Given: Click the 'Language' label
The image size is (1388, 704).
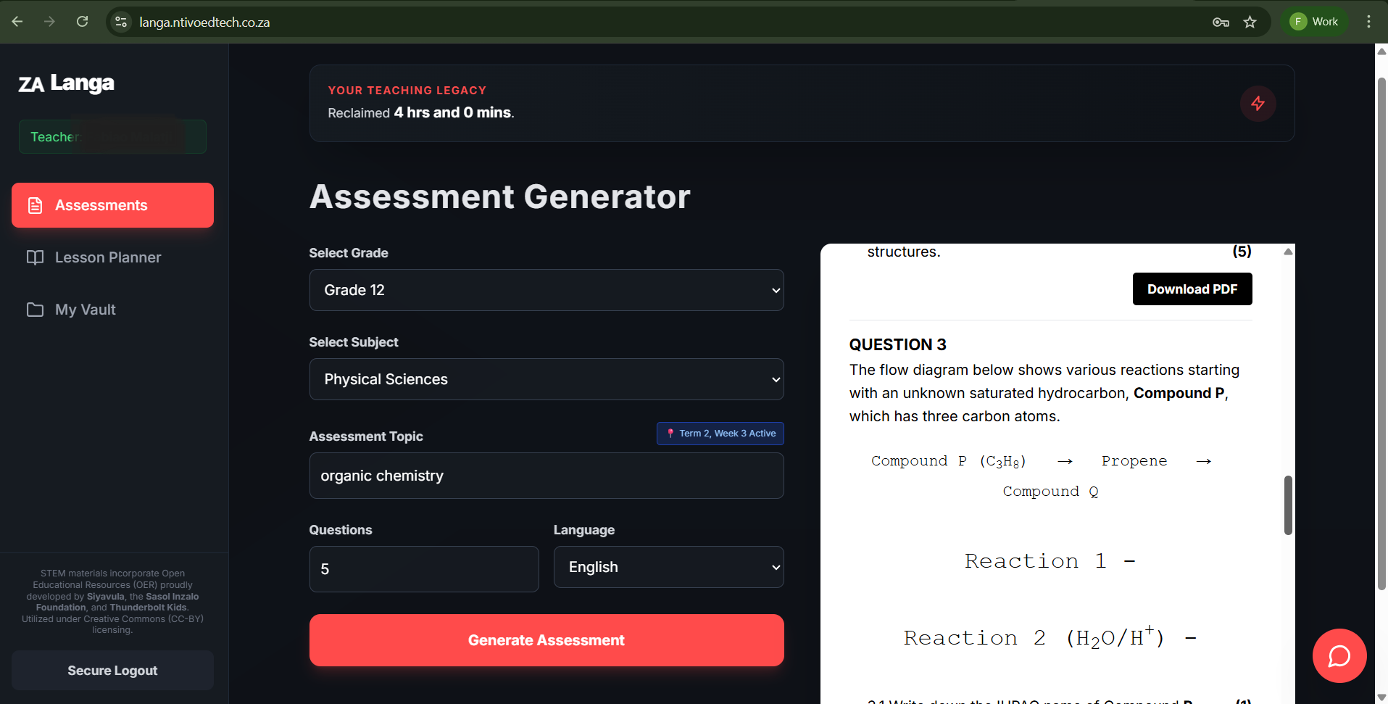Looking at the screenshot, I should pos(584,530).
